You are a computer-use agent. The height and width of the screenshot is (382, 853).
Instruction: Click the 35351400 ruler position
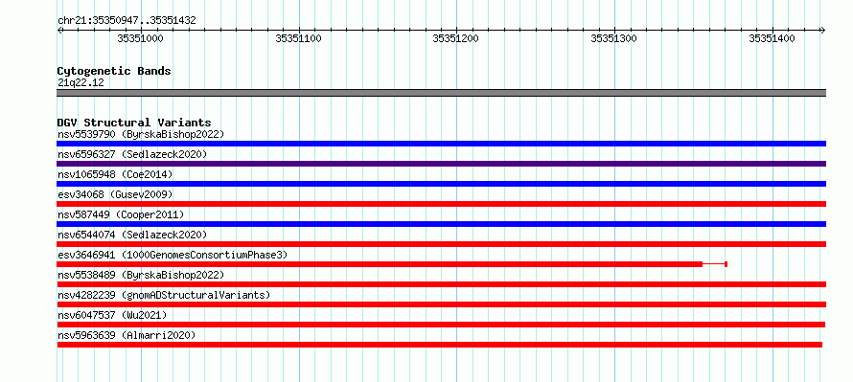tap(772, 38)
